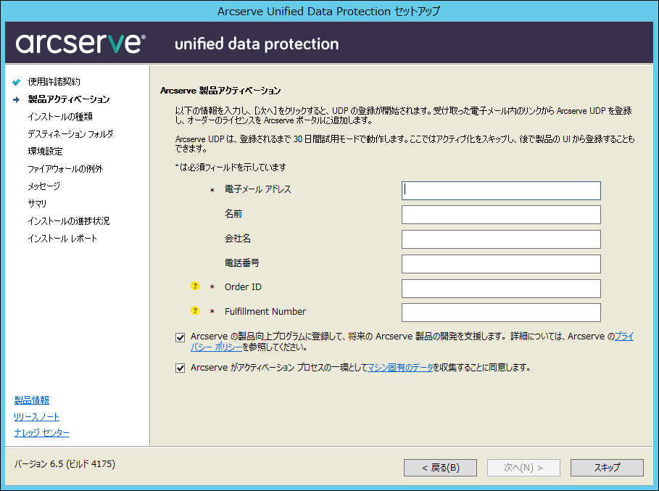The height and width of the screenshot is (491, 659).
Task: Click the 戻る(B) back button
Action: point(440,468)
